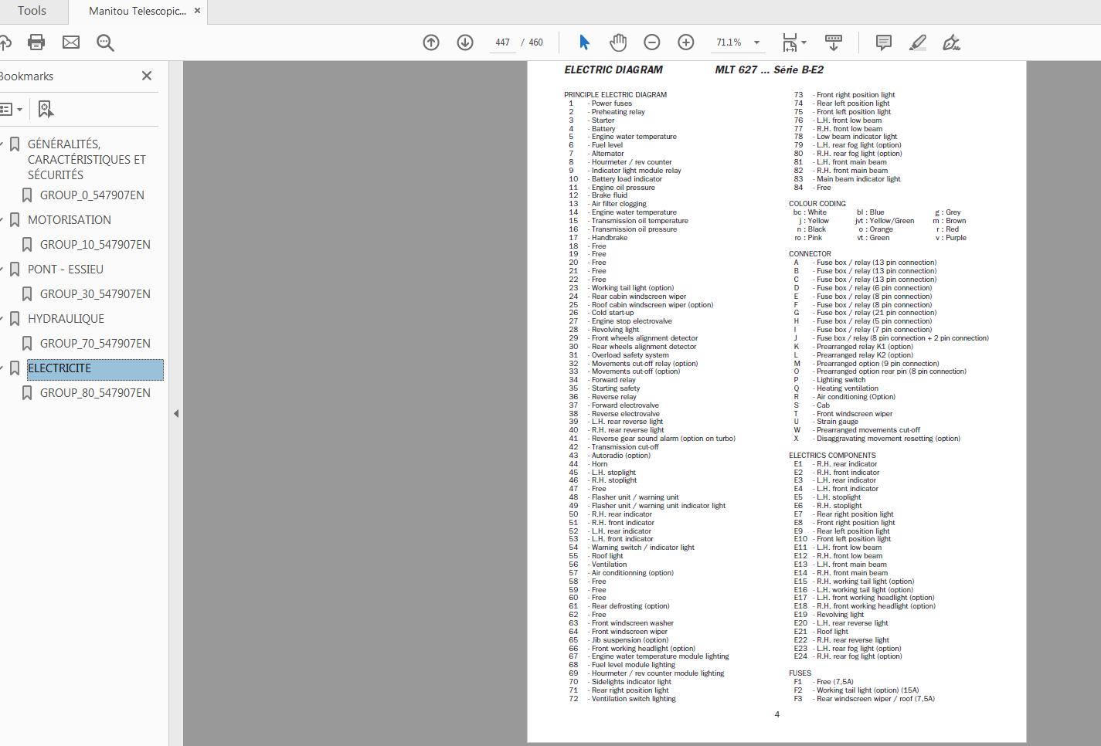Open the Comment tool

[x=882, y=42]
